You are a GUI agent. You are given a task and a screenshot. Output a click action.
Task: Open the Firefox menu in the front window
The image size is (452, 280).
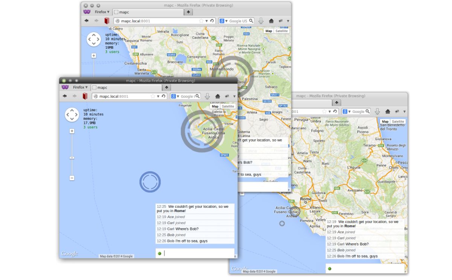pyautogui.click(x=80, y=87)
